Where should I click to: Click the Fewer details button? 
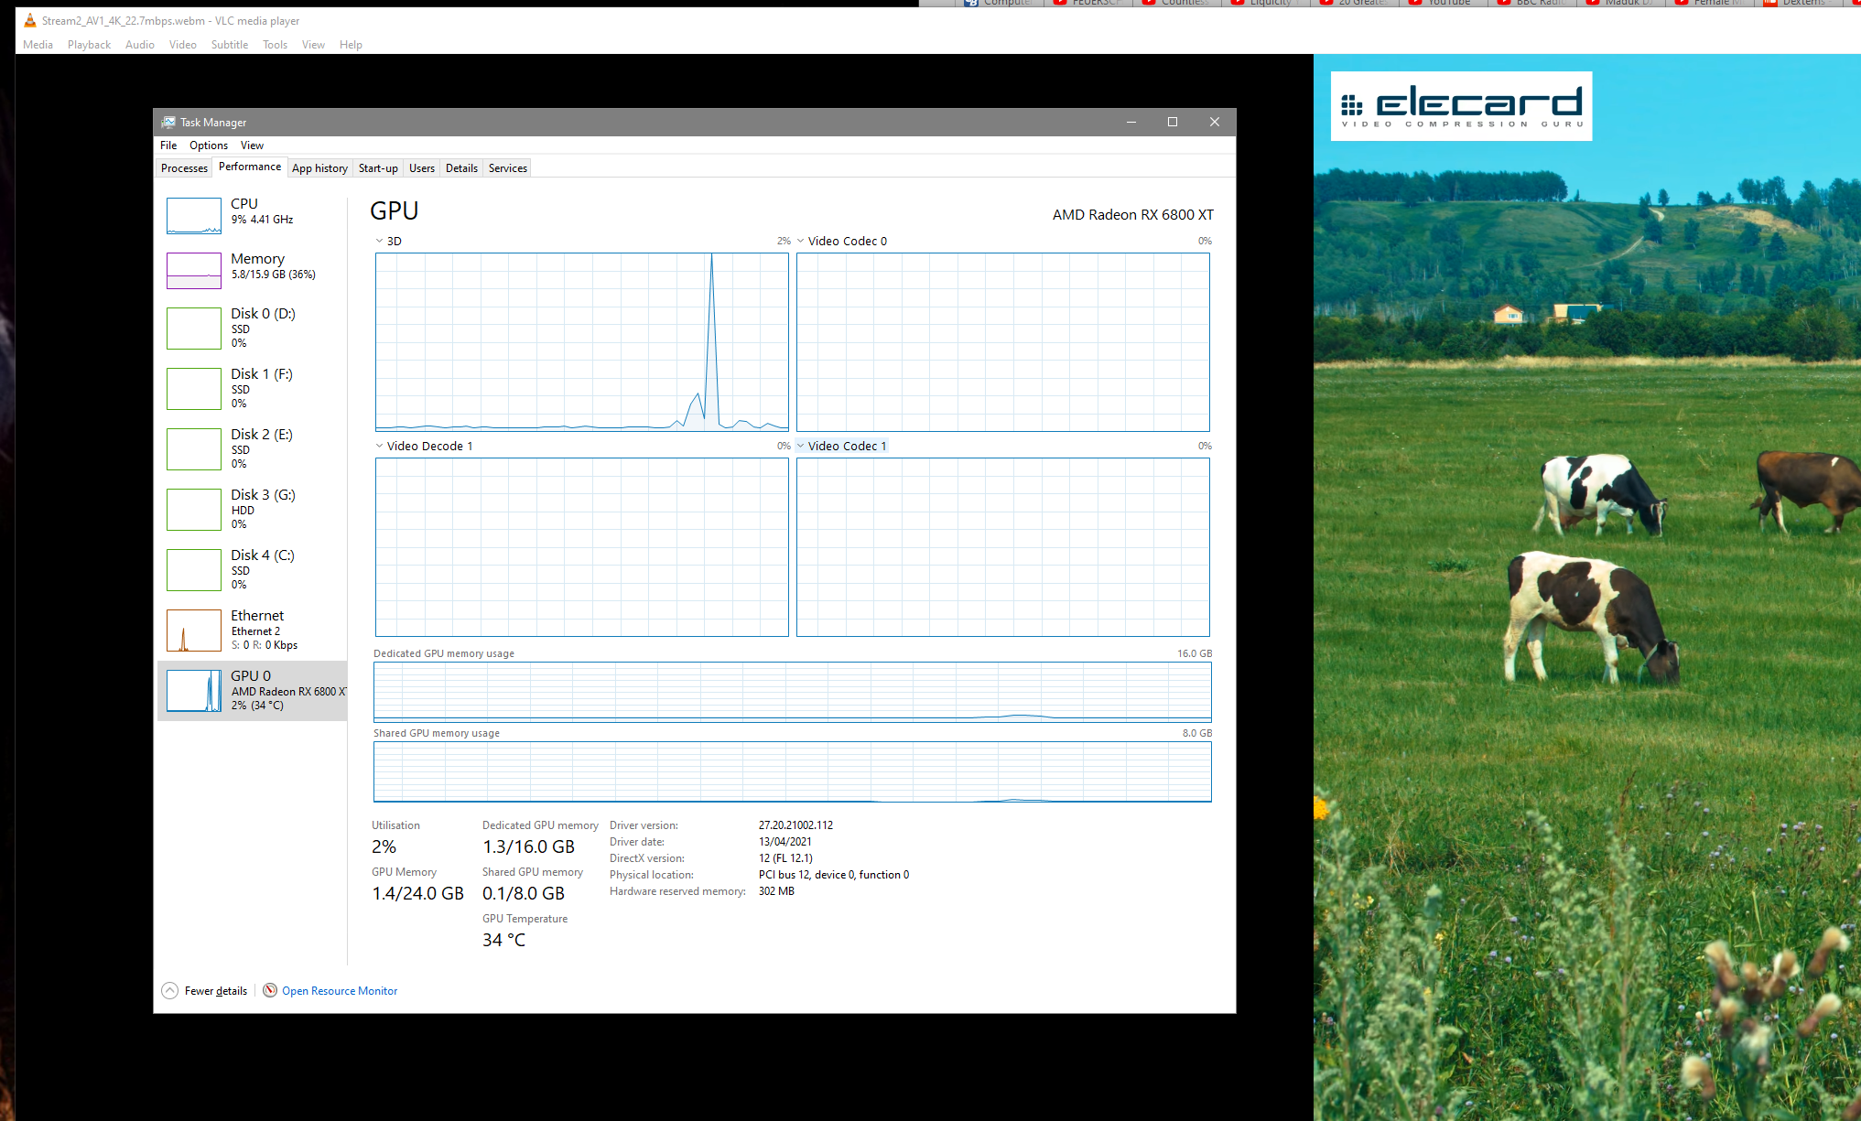coord(216,991)
